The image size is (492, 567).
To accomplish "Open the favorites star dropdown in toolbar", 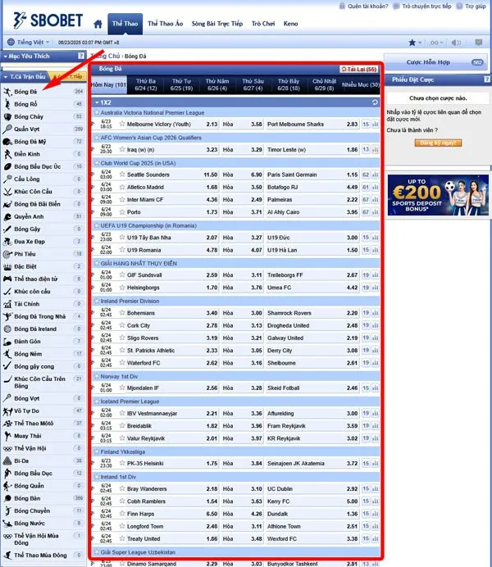I will tap(415, 43).
